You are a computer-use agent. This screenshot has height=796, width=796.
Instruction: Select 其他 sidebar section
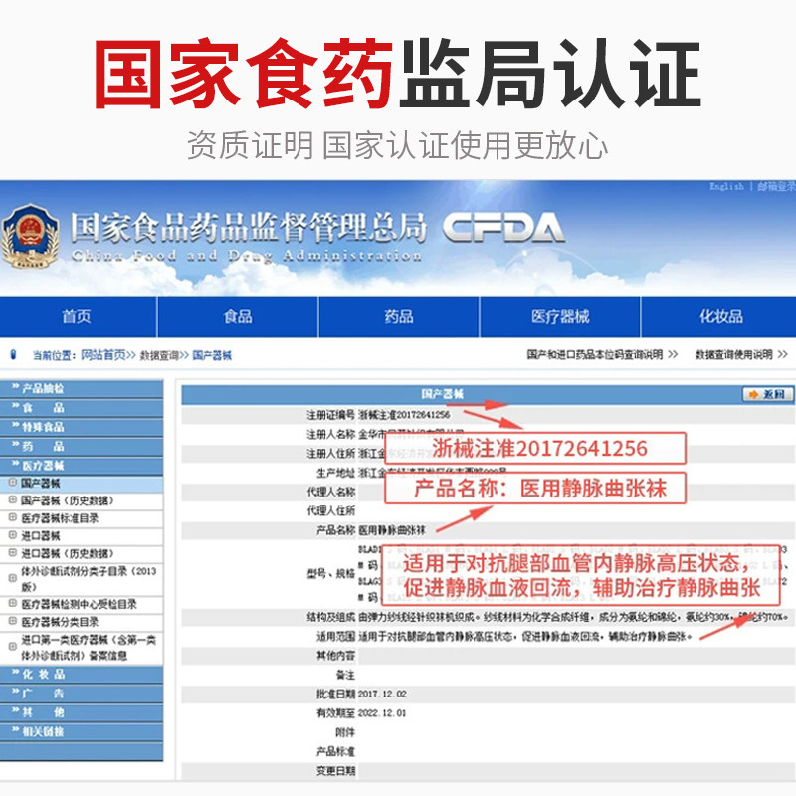click(x=82, y=712)
